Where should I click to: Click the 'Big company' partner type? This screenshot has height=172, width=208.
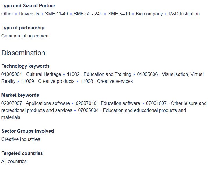[x=149, y=14]
